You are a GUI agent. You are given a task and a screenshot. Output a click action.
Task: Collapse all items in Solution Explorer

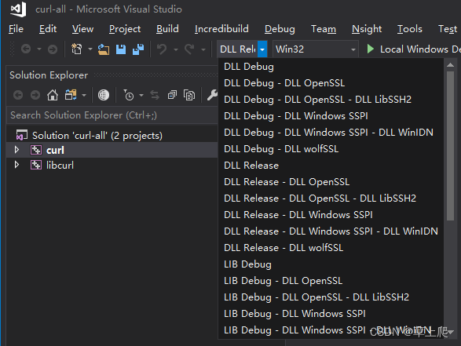[x=172, y=95]
